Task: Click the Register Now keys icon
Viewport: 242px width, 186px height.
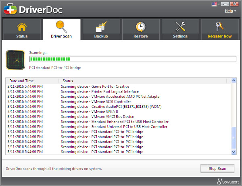Action: pos(219,27)
